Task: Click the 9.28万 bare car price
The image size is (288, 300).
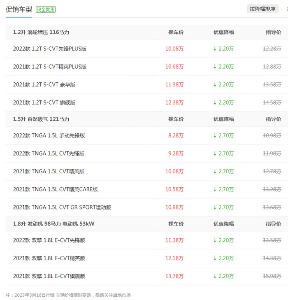Action: coord(176,153)
